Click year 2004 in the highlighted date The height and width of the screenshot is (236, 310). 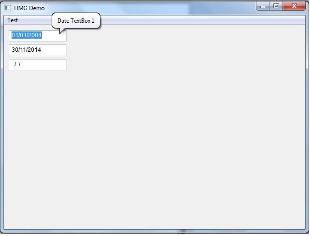pyautogui.click(x=35, y=35)
